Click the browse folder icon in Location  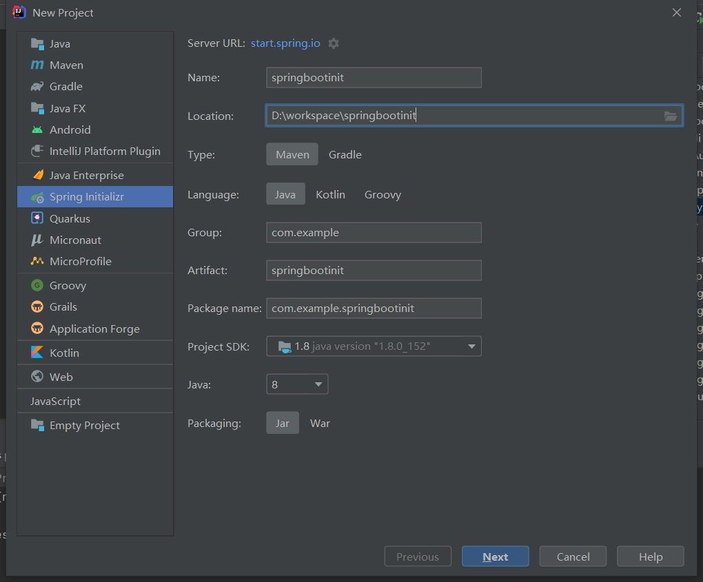670,116
